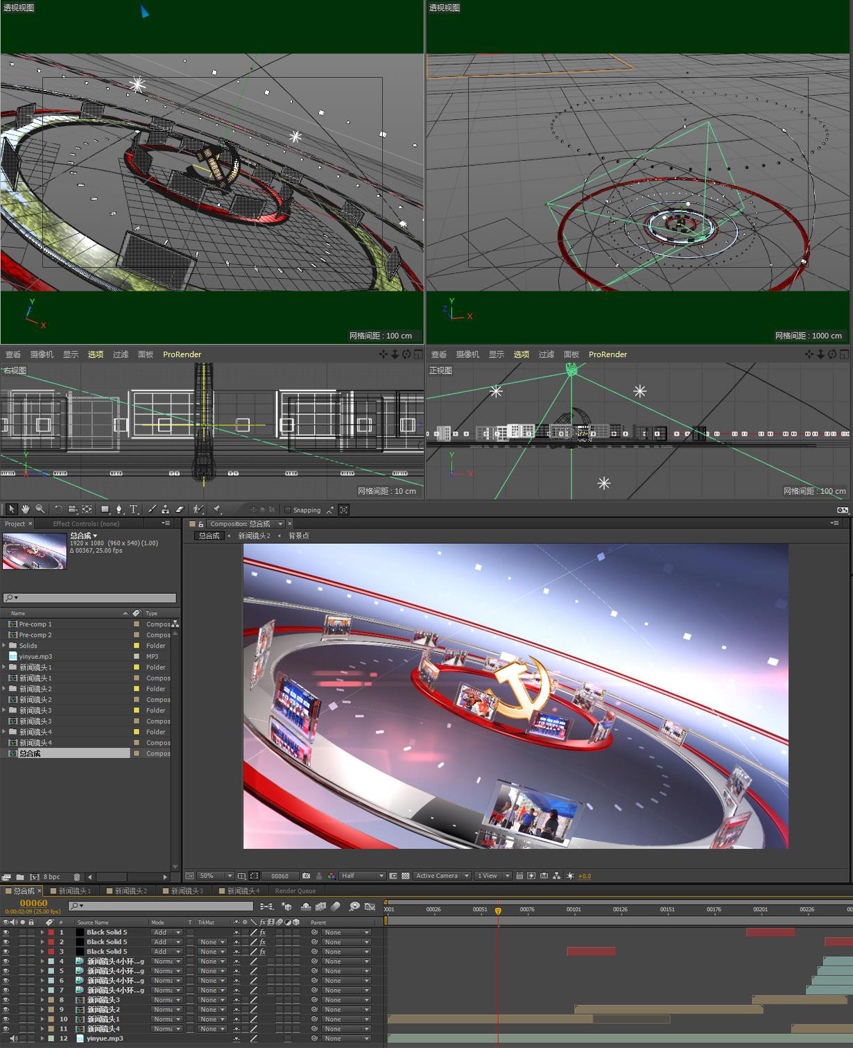Select the Horizontal Type tool

pos(133,509)
